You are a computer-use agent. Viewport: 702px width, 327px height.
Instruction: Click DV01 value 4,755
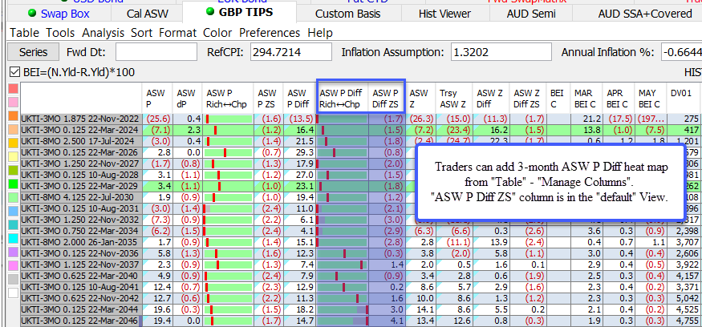(x=684, y=321)
